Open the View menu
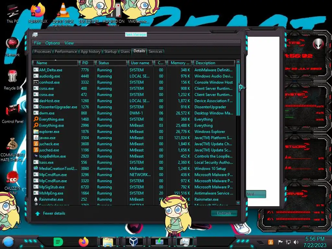Image resolution: width=332 pixels, height=249 pixels. click(x=69, y=43)
